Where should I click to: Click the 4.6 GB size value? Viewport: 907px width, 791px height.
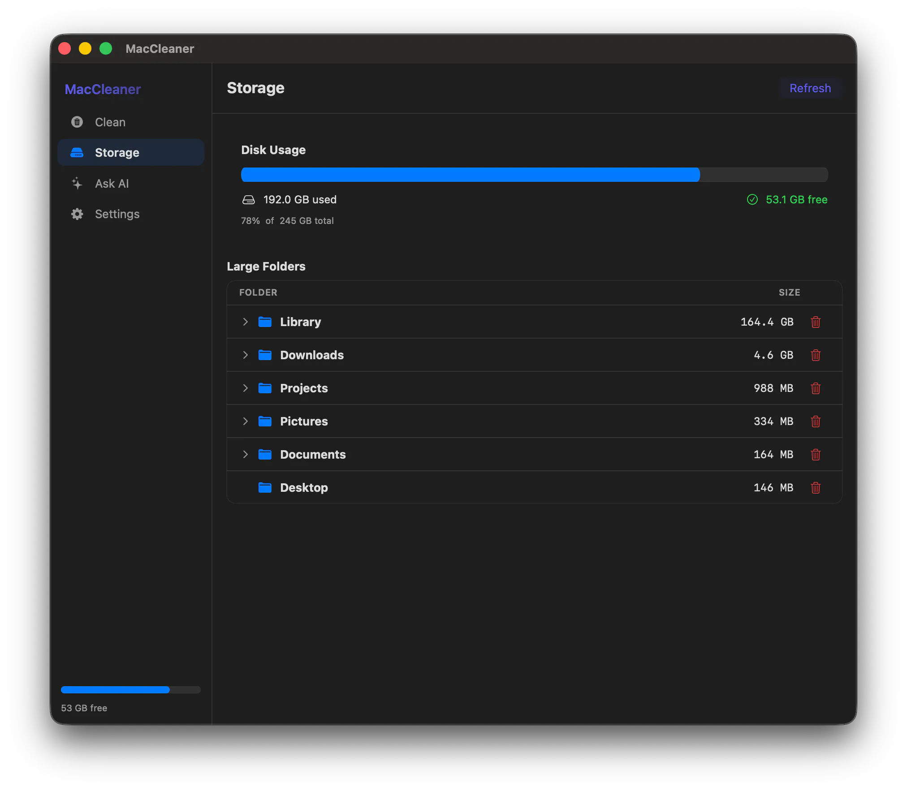click(773, 355)
